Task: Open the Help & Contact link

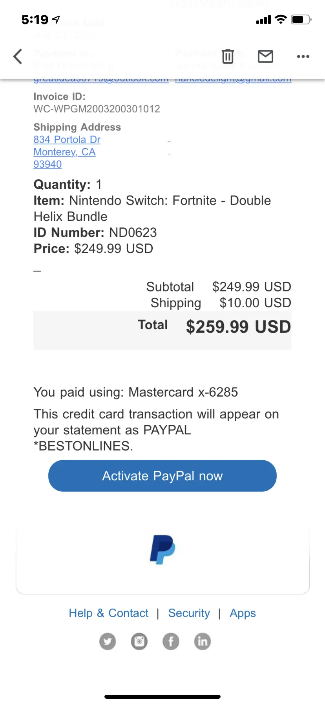Action: click(109, 613)
